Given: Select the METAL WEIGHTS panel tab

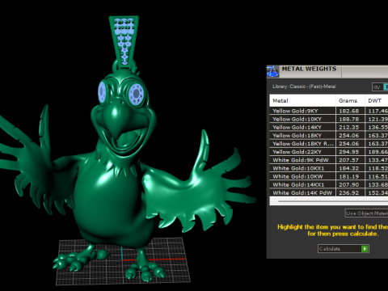Looking at the screenshot, I should tap(309, 69).
